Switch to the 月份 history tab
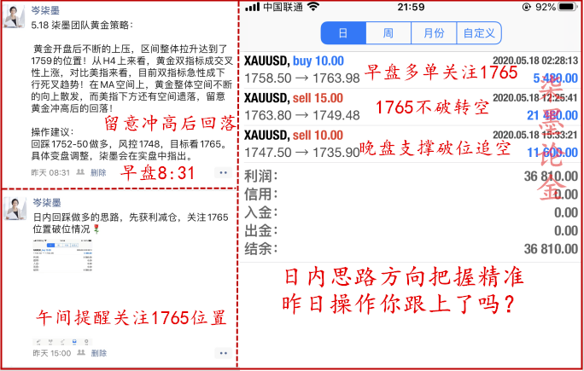The height and width of the screenshot is (371, 584). [x=434, y=33]
